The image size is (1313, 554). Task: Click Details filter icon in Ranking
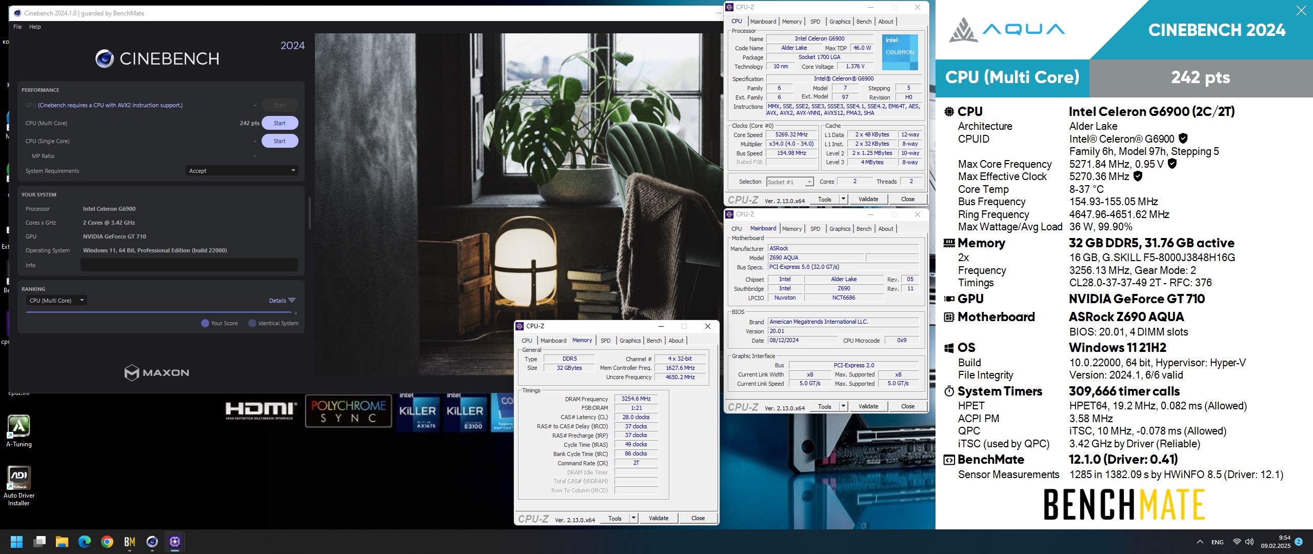(x=292, y=301)
